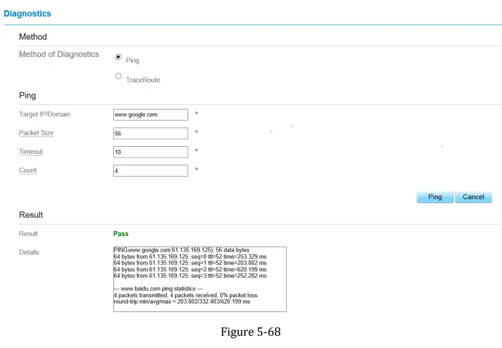Click the green Pass result text

(121, 234)
